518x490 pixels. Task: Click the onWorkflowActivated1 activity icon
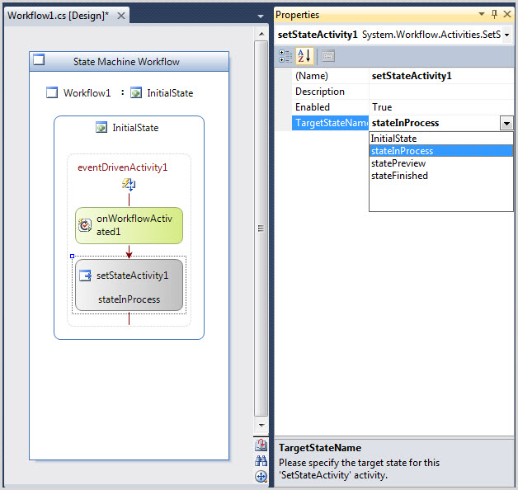coord(85,225)
